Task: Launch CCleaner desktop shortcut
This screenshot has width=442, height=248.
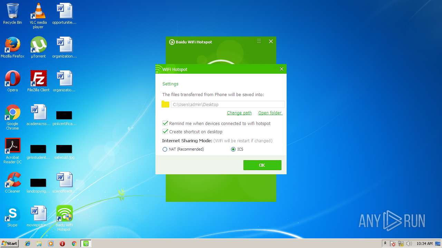Action: pyautogui.click(x=12, y=183)
